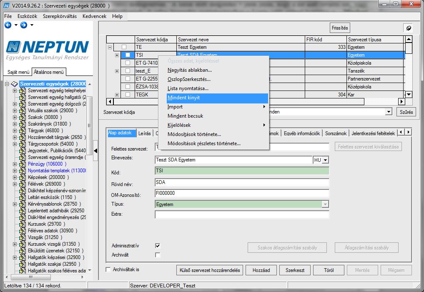Click the Elküldött üzenetek node icon
This screenshot has width=424, height=292.
23,251
